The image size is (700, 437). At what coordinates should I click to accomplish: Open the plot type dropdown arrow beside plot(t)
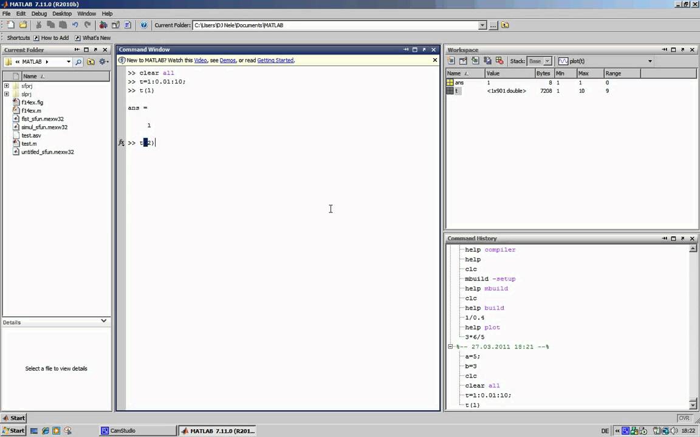650,61
